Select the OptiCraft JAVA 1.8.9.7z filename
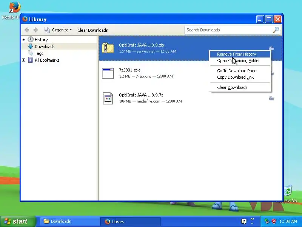This screenshot has height=227, width=302. [141, 95]
